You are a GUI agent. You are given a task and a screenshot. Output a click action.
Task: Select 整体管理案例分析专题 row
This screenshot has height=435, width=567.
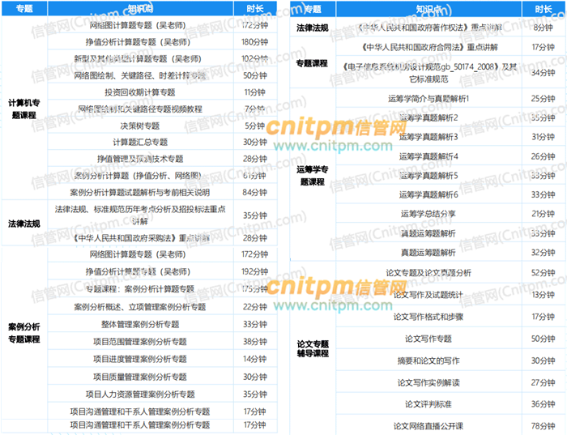point(139,324)
